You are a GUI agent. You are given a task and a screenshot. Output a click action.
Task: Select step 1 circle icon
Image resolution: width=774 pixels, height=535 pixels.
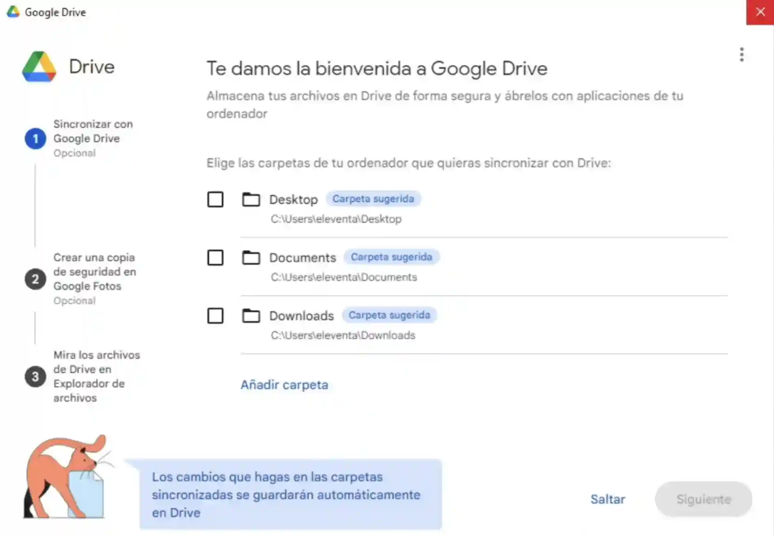pos(35,139)
